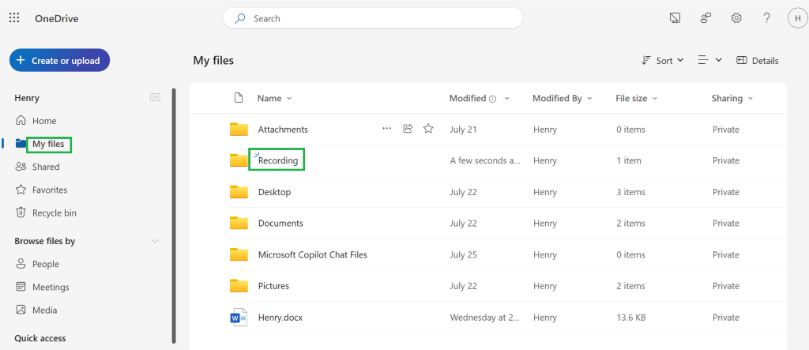Go to Home in the sidebar
This screenshot has width=809, height=350.
tap(36, 121)
